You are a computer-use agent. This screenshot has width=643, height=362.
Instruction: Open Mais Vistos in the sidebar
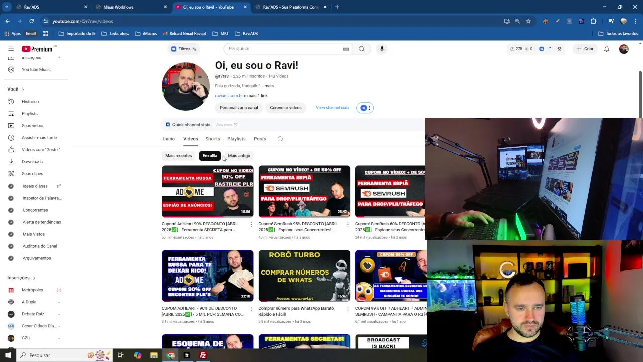(33, 234)
